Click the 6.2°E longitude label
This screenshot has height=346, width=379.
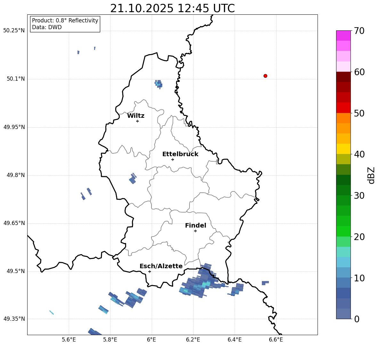pos(193,340)
